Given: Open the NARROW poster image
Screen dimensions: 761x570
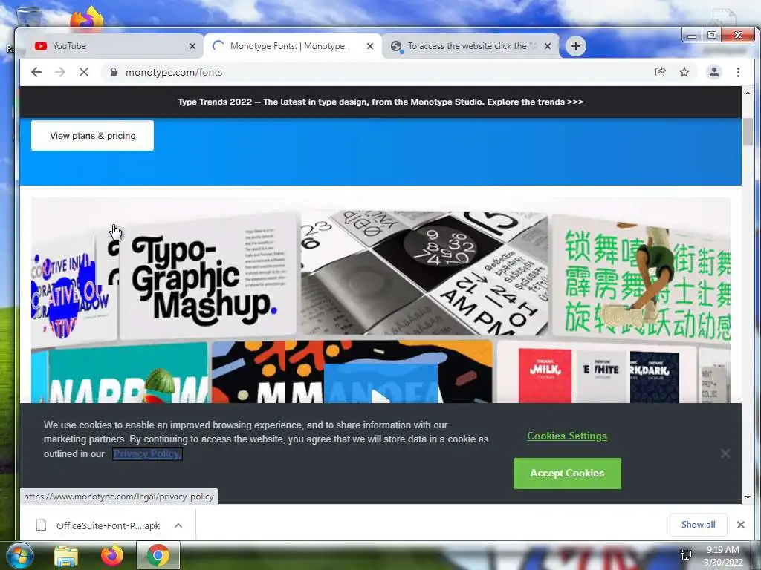Looking at the screenshot, I should tap(120, 373).
